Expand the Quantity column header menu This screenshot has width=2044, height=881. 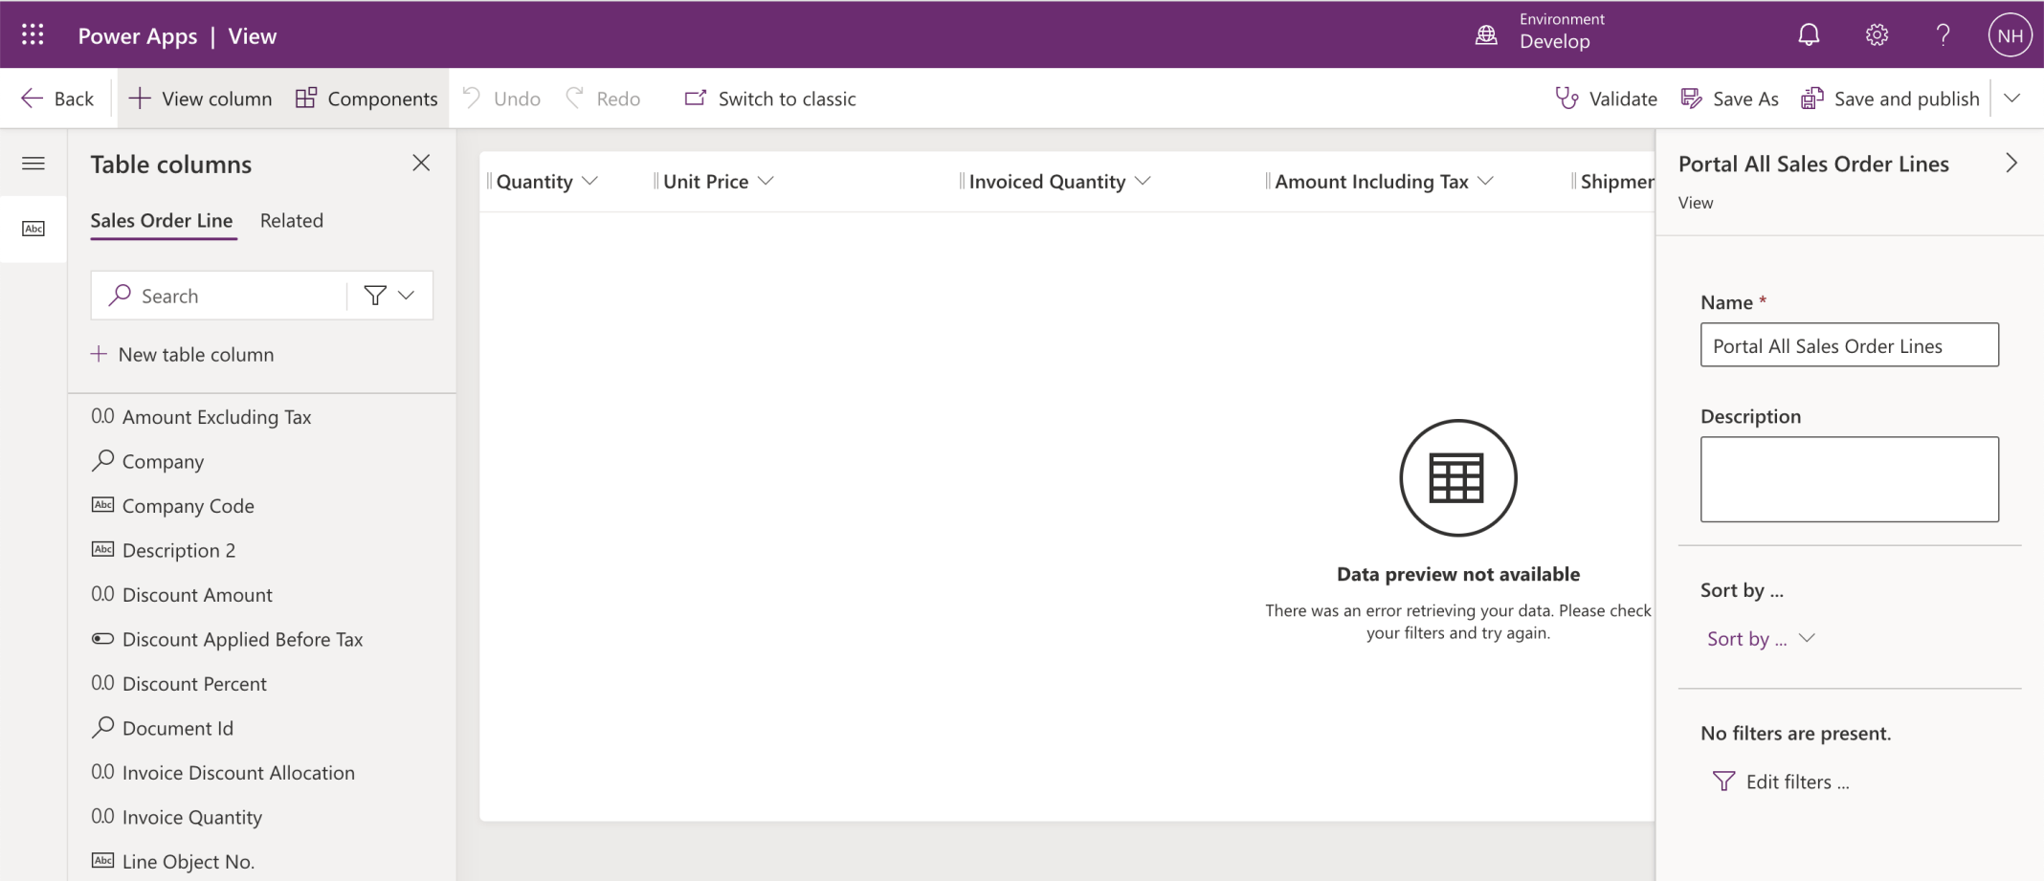coord(589,182)
